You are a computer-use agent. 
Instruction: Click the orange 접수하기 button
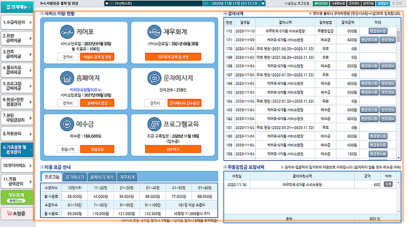[x=173, y=149]
